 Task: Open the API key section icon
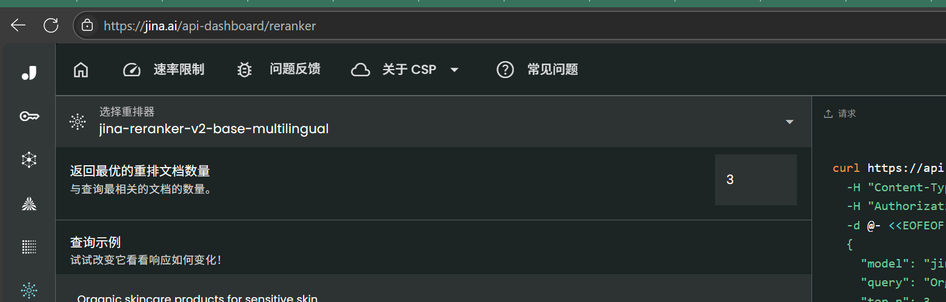[29, 116]
